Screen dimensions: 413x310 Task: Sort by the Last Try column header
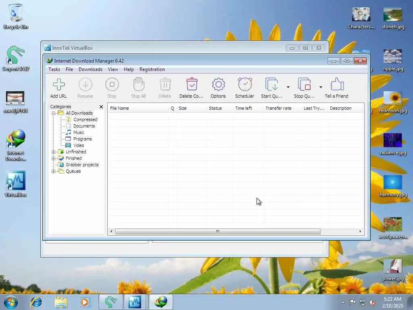[x=315, y=108]
